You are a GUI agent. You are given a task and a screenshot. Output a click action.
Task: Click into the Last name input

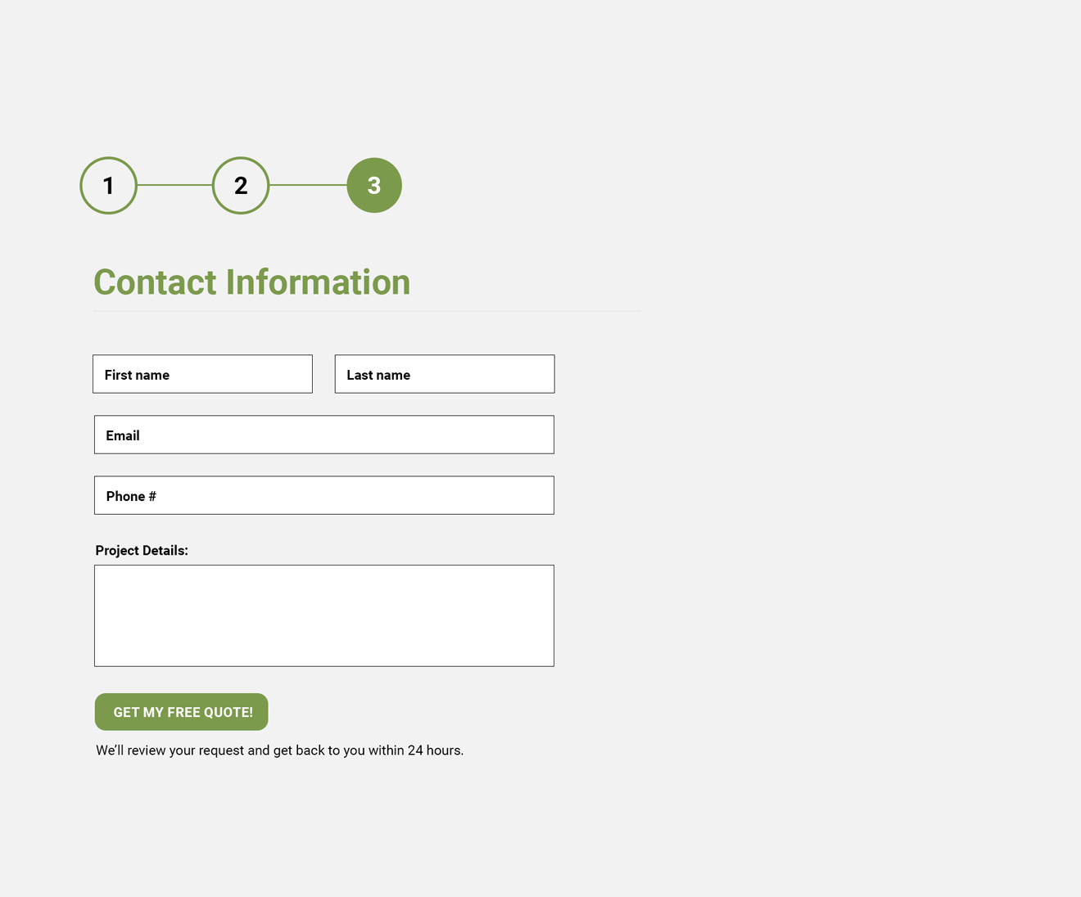click(x=445, y=374)
